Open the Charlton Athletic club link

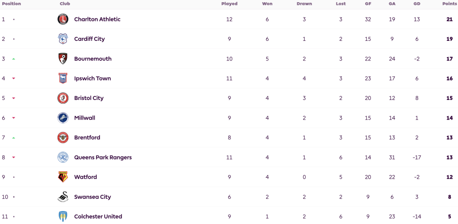click(97, 19)
